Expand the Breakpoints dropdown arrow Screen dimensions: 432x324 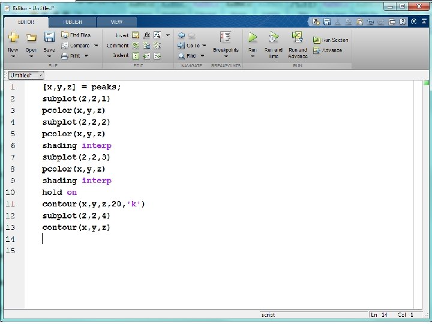pos(226,56)
